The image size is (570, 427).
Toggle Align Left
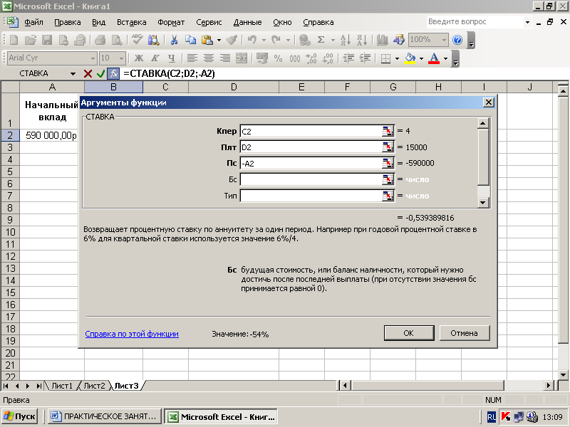click(x=192, y=58)
